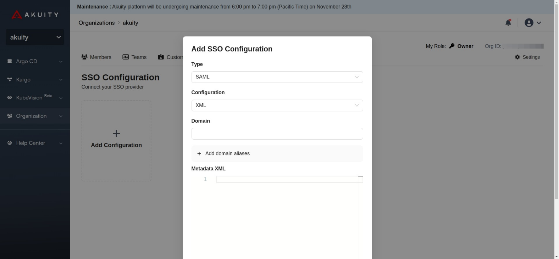559x259 pixels.
Task: Switch to the Members tab
Action: [x=96, y=57]
